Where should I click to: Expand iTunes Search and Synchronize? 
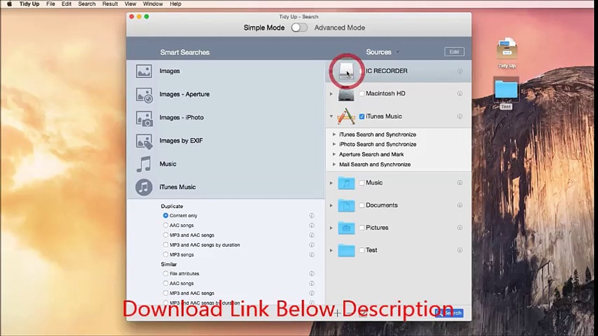point(334,134)
